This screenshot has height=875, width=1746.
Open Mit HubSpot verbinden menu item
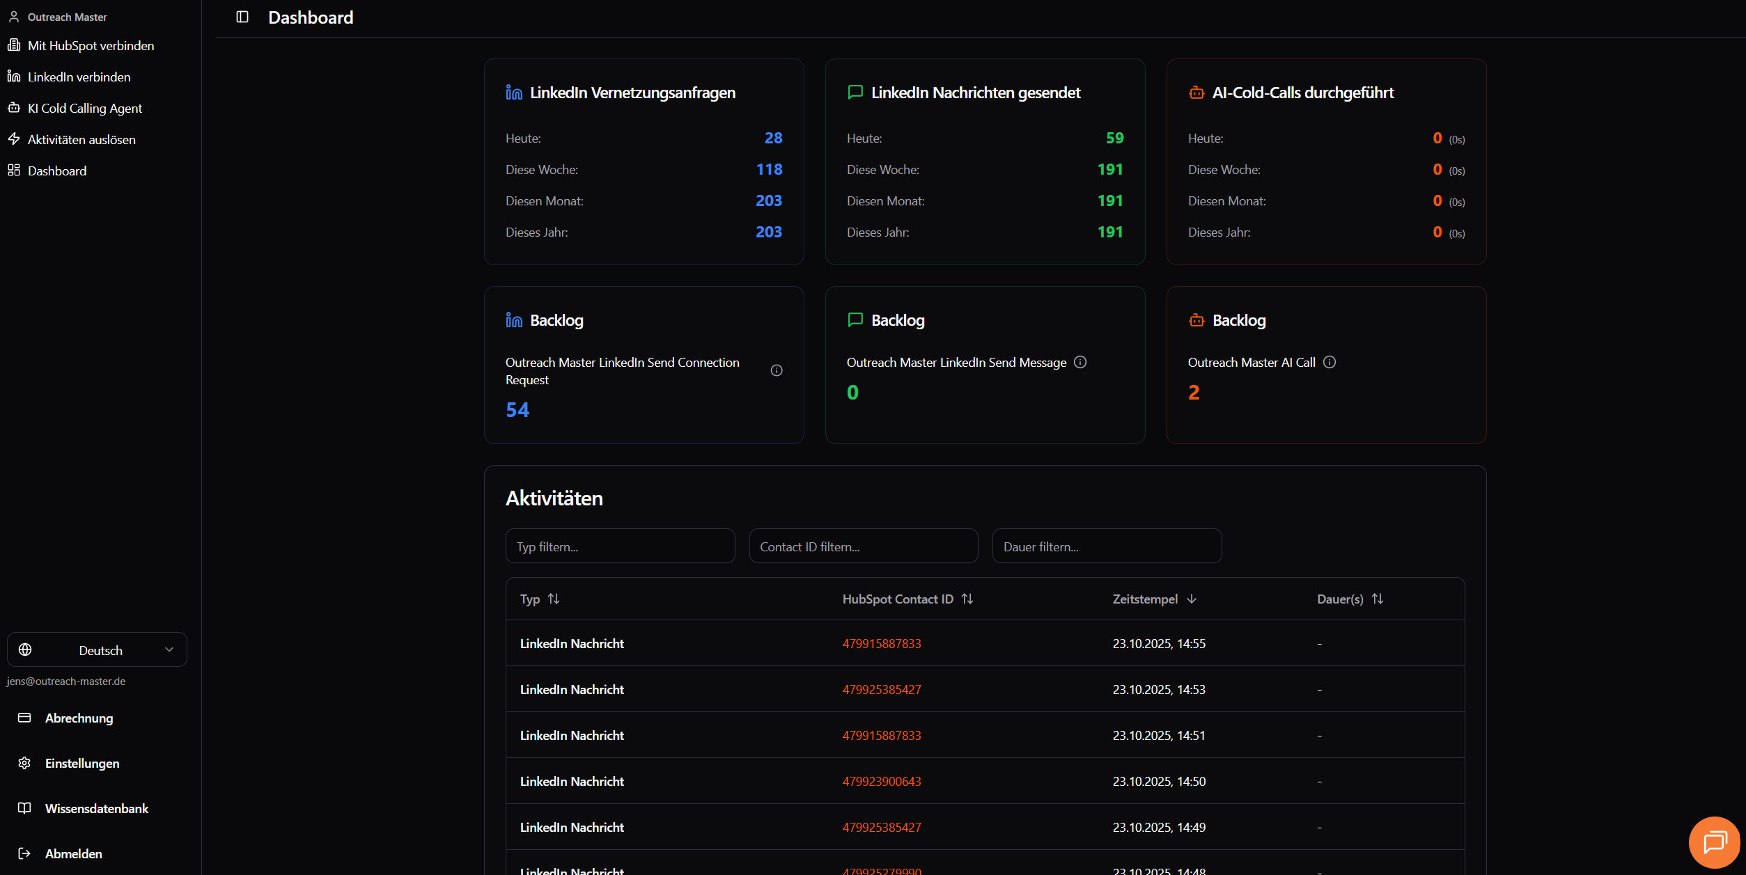pos(91,45)
